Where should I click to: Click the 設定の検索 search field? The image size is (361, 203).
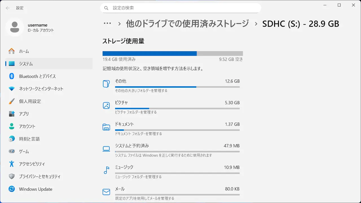point(180,8)
